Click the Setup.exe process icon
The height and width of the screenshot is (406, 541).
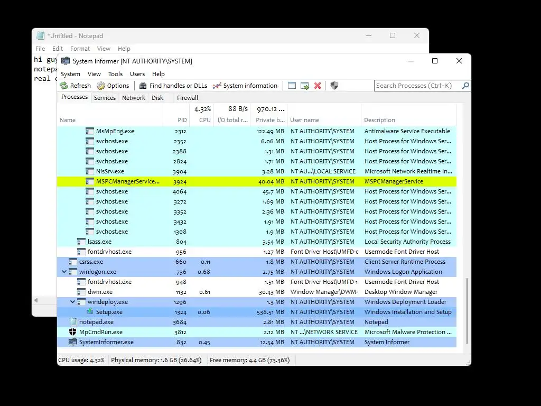point(90,312)
